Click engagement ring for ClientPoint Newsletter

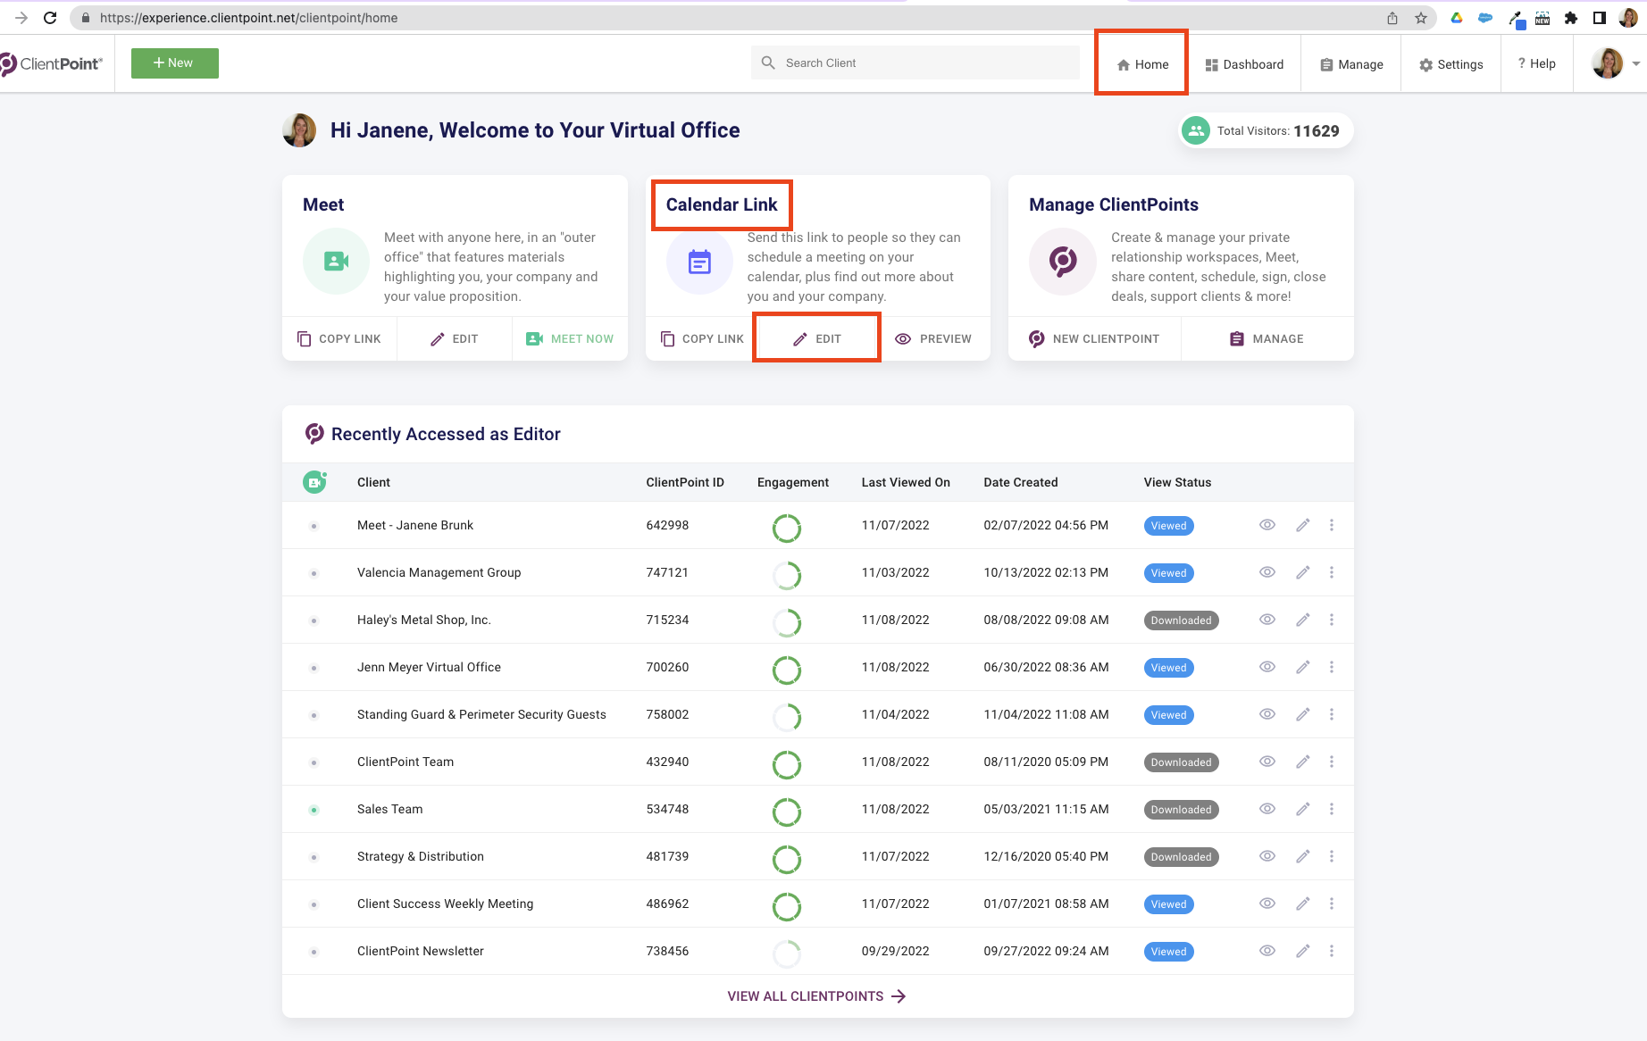(x=787, y=954)
